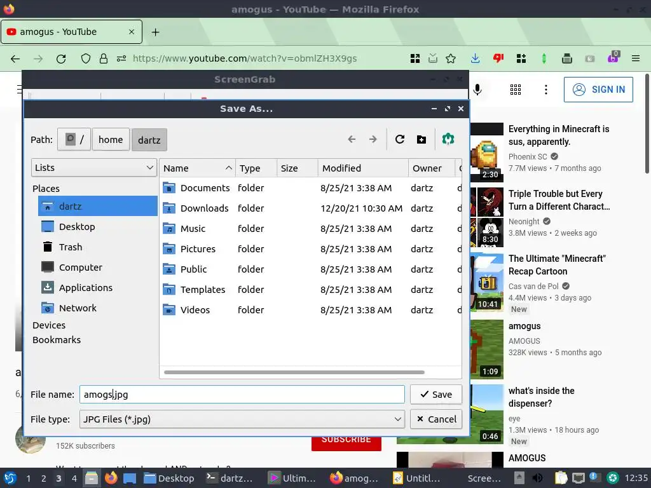Image resolution: width=651 pixels, height=488 pixels.
Task: Switch to workspace 4 in taskbar
Action: (x=74, y=478)
